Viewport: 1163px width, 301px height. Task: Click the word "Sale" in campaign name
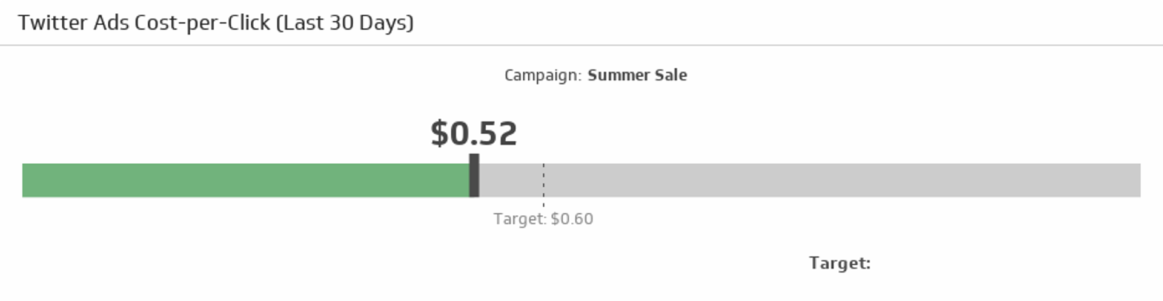(672, 76)
